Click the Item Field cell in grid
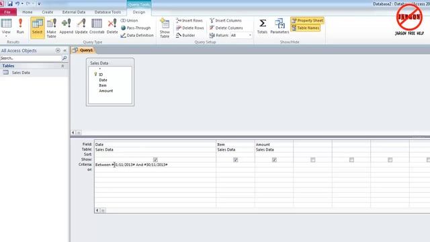The width and height of the screenshot is (430, 242). click(235, 145)
